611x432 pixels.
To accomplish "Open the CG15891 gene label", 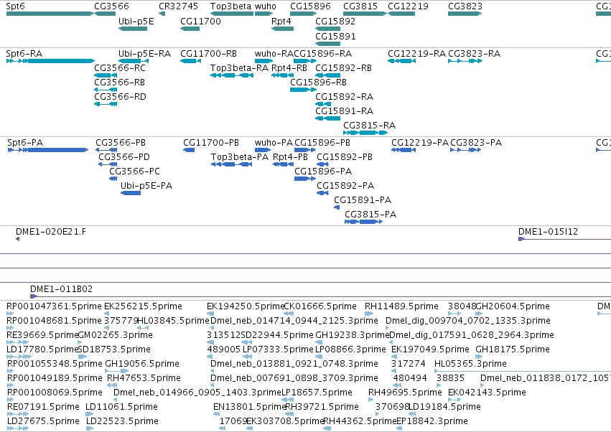I will pyautogui.click(x=335, y=36).
